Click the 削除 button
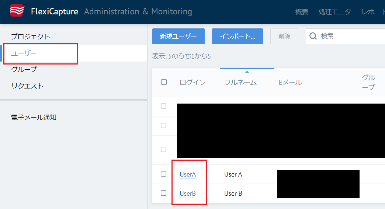 pos(284,36)
